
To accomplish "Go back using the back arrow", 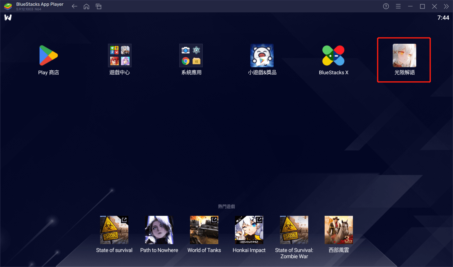I will pos(75,6).
